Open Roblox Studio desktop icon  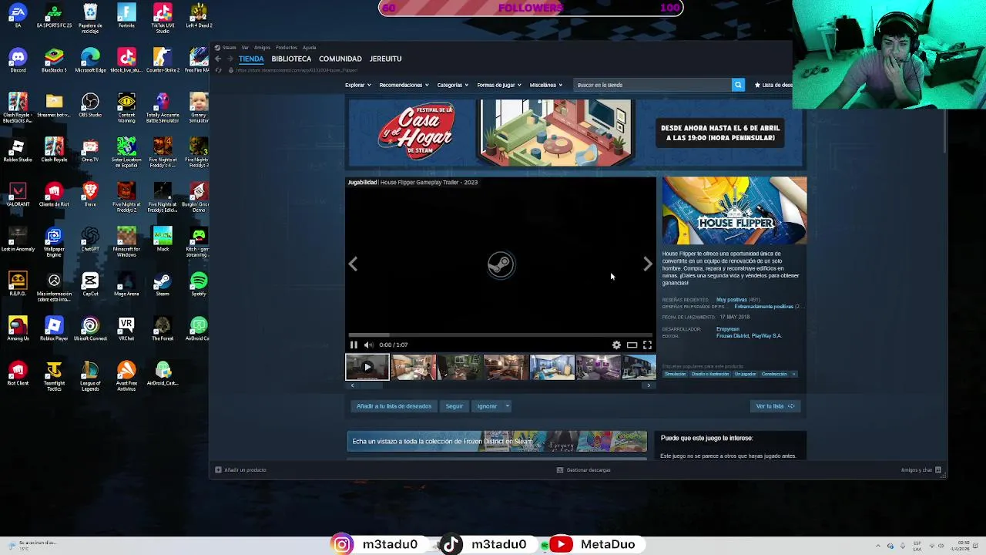coord(18,150)
